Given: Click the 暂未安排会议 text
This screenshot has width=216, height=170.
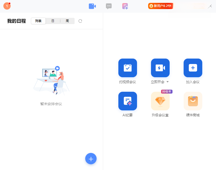Looking at the screenshot, I should tap(51, 104).
